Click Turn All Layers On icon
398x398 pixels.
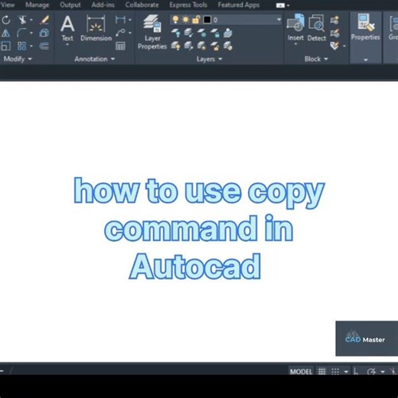[x=175, y=46]
